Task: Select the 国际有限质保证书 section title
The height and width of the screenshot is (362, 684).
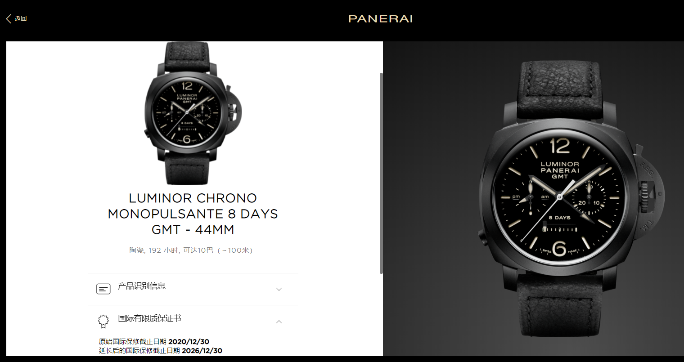Action: tap(149, 318)
